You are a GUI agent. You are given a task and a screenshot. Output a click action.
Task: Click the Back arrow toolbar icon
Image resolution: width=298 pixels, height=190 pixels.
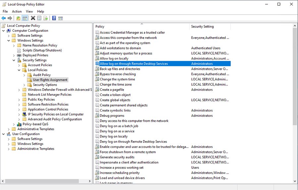(x=4, y=18)
